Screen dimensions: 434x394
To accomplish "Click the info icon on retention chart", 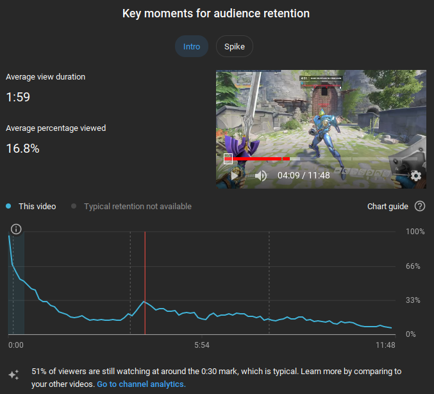I will pos(17,229).
